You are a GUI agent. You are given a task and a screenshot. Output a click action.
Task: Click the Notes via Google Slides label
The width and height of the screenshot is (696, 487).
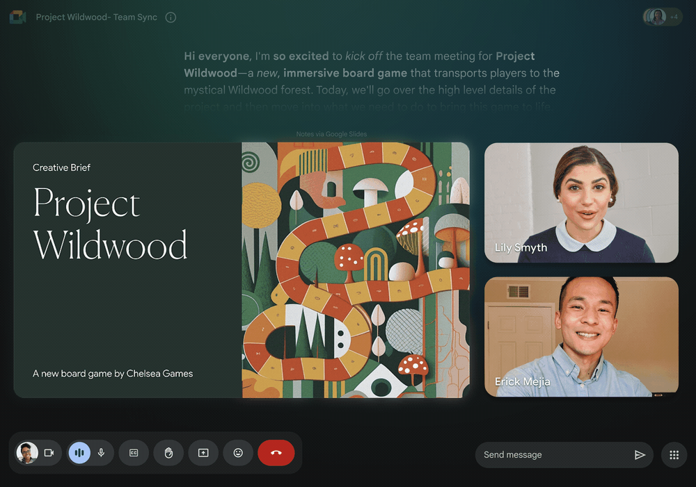(x=331, y=134)
